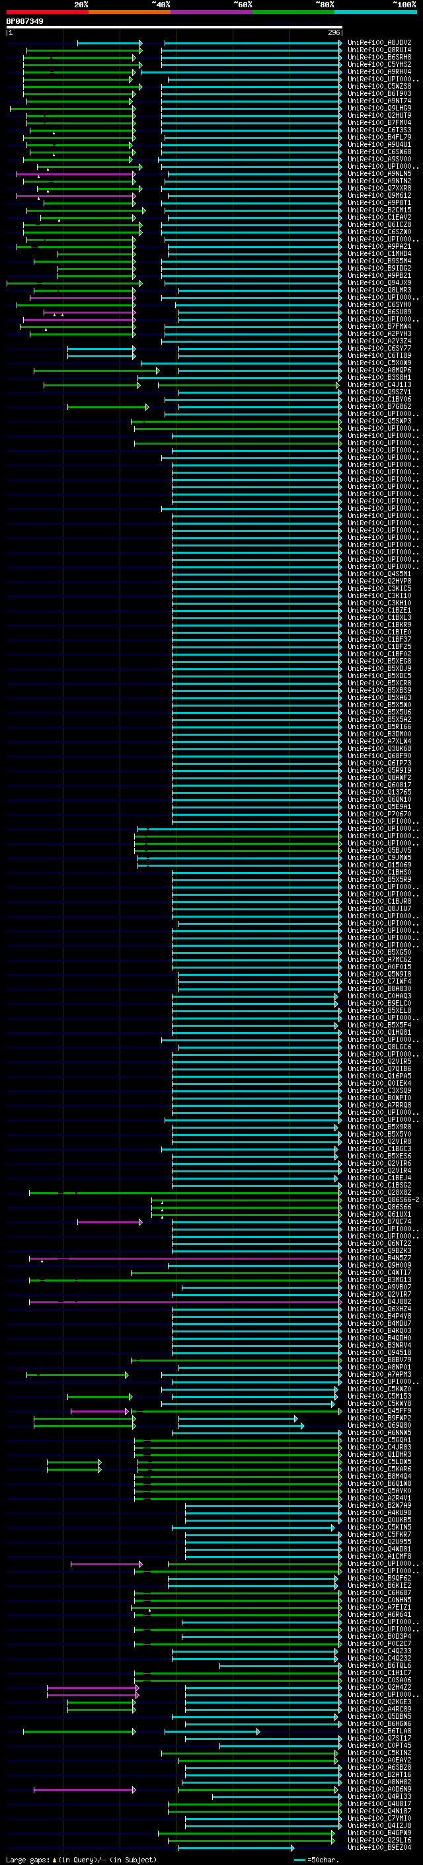Open hit UniRef100_C1BZE1
The height and width of the screenshot is (1865, 423).
379,611
